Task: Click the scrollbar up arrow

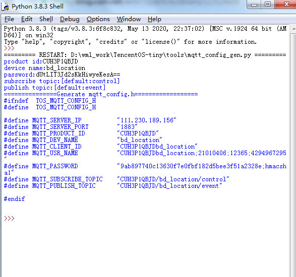Action: 293,29
